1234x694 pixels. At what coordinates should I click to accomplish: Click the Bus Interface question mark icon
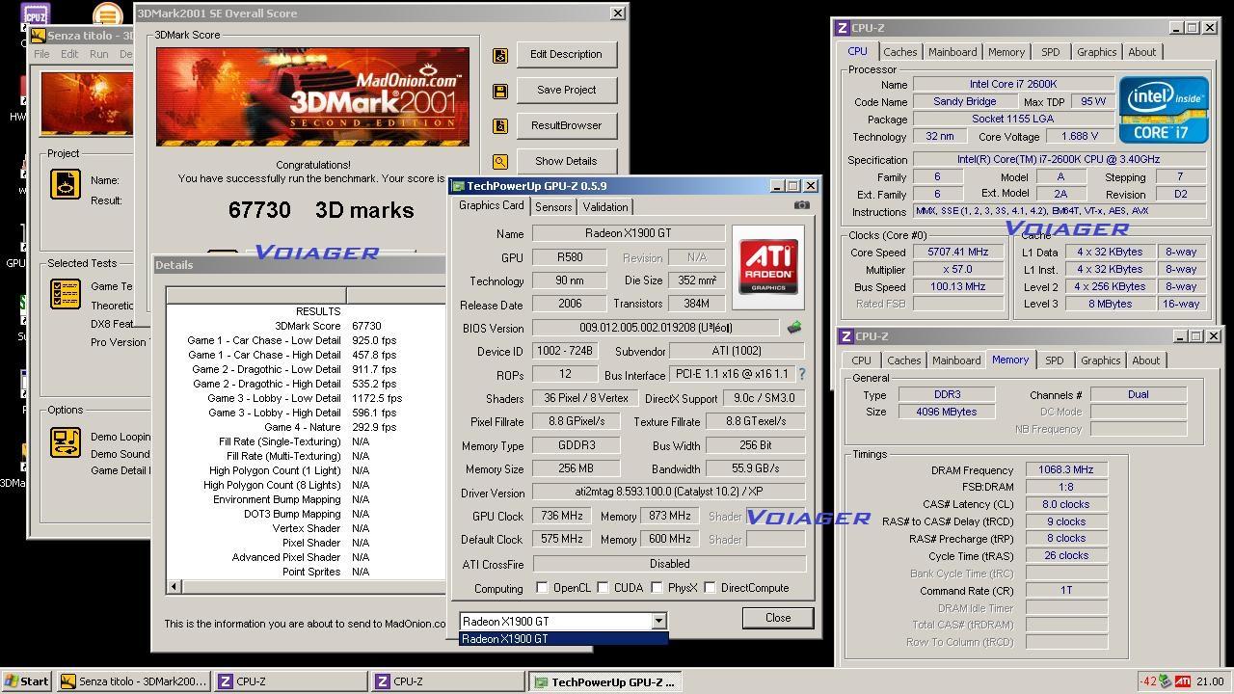click(x=801, y=374)
